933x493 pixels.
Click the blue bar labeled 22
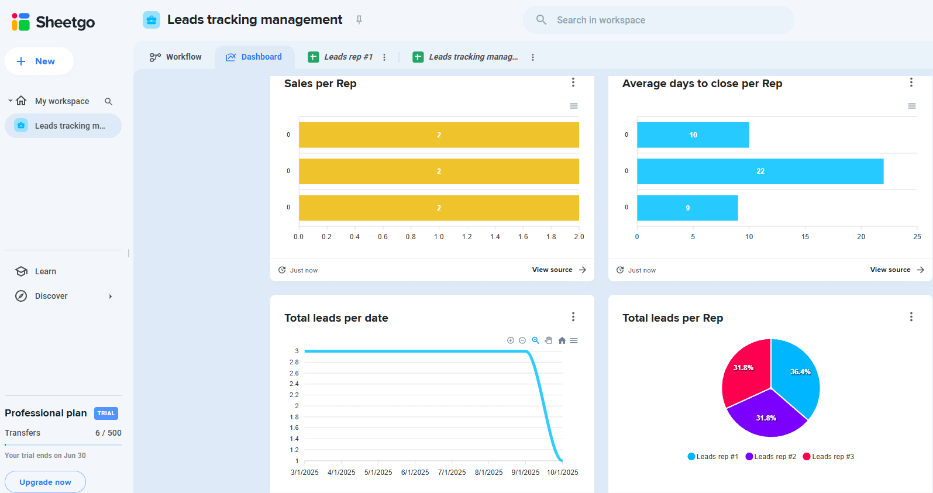pos(760,171)
